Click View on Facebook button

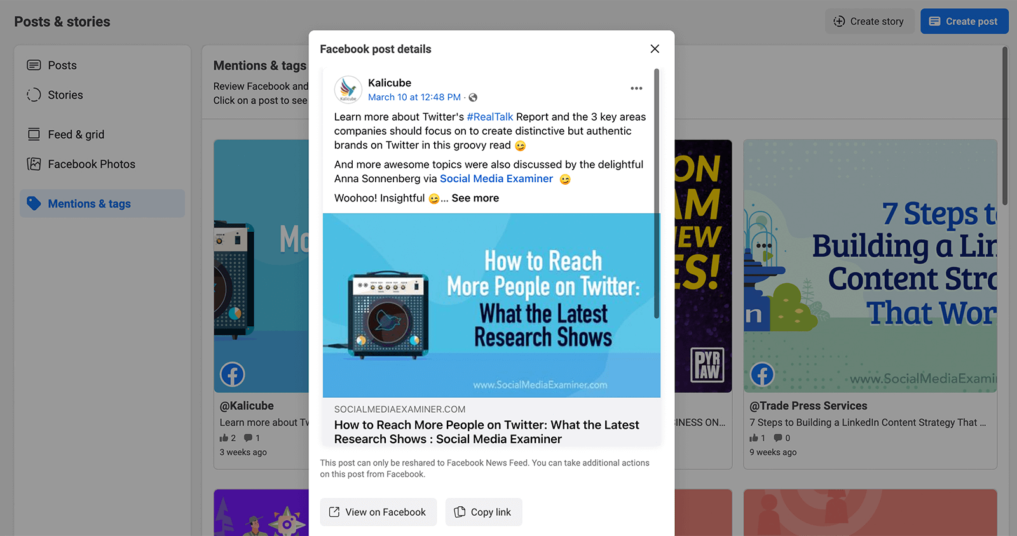pos(378,512)
